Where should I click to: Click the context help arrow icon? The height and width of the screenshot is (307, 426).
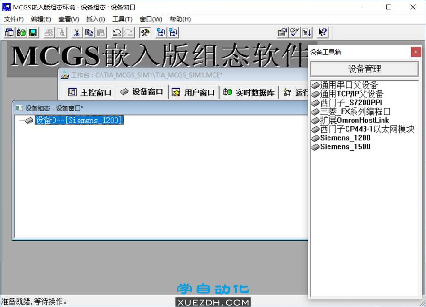pos(323,33)
